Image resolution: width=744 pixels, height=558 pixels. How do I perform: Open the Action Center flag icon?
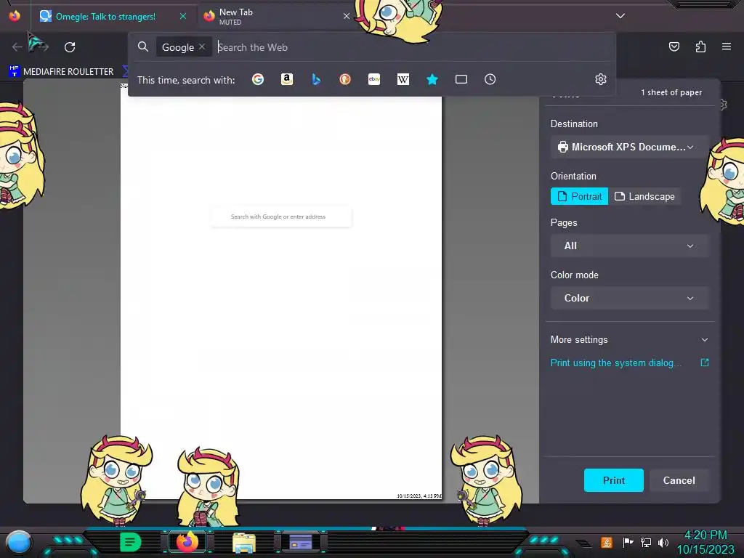click(628, 542)
